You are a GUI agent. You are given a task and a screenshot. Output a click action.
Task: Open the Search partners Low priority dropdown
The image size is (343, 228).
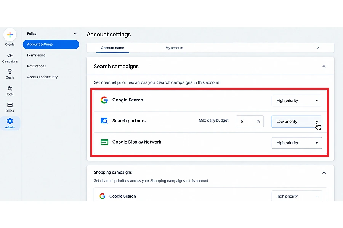pos(297,122)
